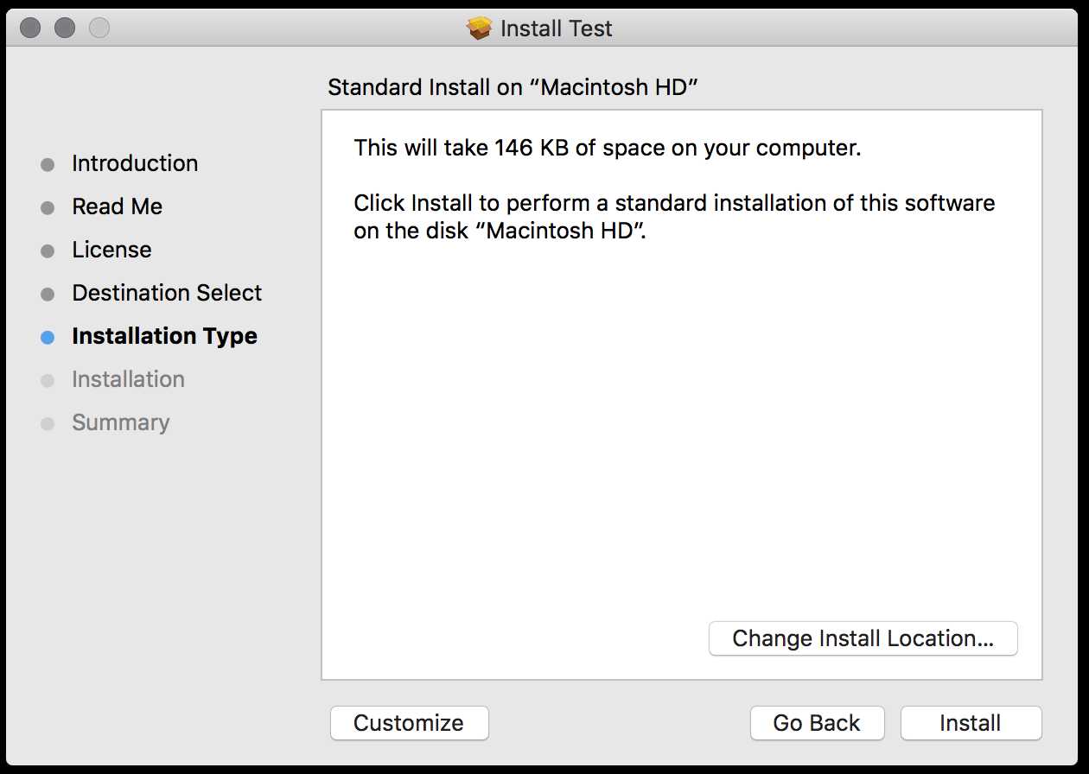This screenshot has width=1089, height=774.
Task: Click heading Standard Install on "Macintosh HD"
Action: point(513,87)
